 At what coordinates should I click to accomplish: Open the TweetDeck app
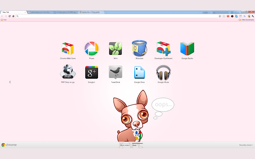(116, 72)
